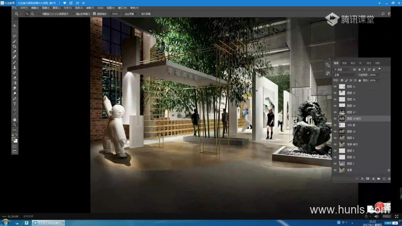This screenshot has height=226, width=402.
Task: Select the Pen tool
Action: [x=14, y=99]
